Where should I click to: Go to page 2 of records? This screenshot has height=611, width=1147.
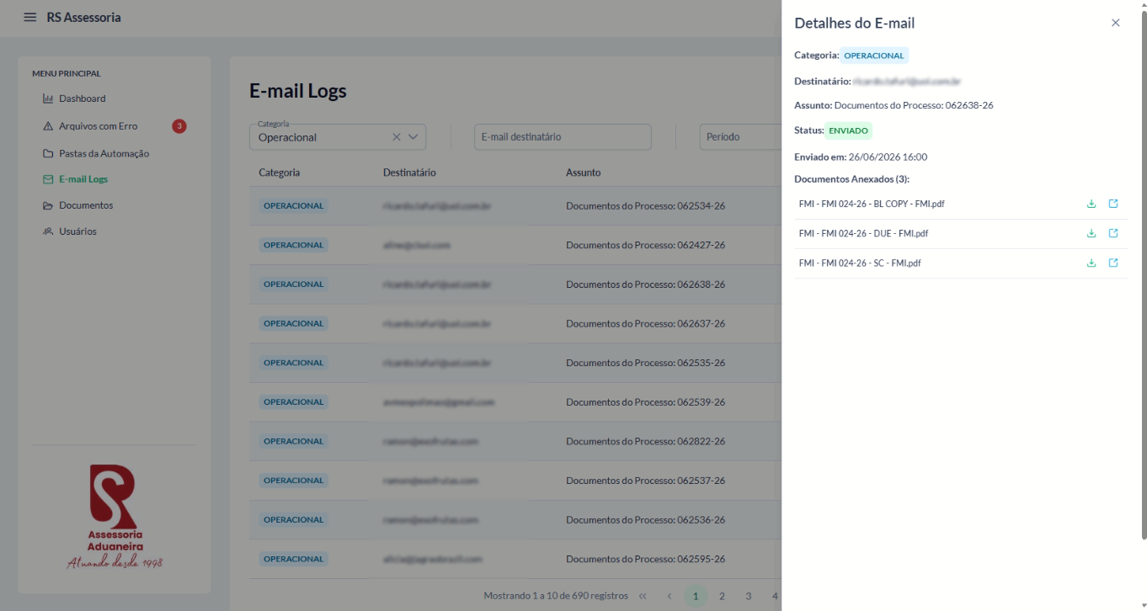pos(722,596)
